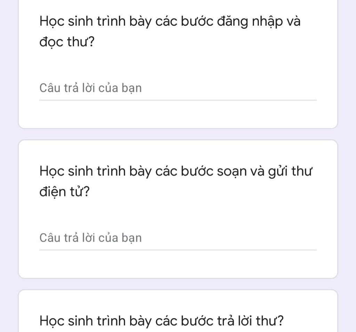
Task: Click the words "điện tử?" in the second question
Action: coord(64,192)
